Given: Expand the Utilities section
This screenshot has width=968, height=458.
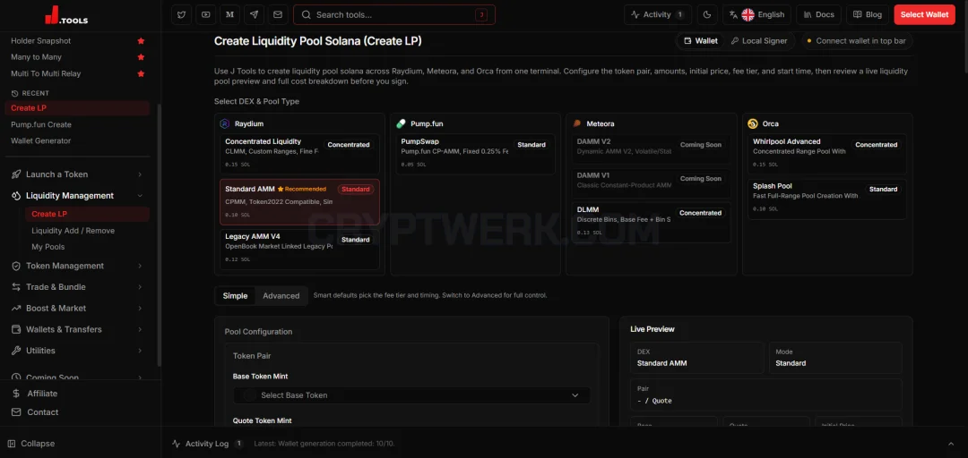Looking at the screenshot, I should 77,350.
